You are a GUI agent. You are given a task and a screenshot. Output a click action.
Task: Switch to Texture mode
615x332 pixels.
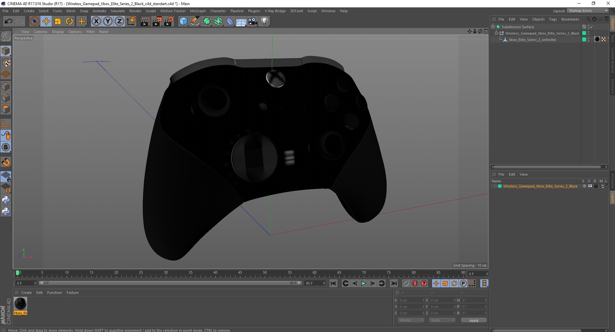(x=6, y=63)
